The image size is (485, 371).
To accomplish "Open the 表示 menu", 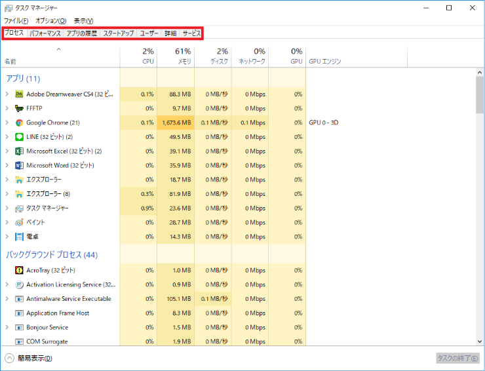I will (x=83, y=21).
